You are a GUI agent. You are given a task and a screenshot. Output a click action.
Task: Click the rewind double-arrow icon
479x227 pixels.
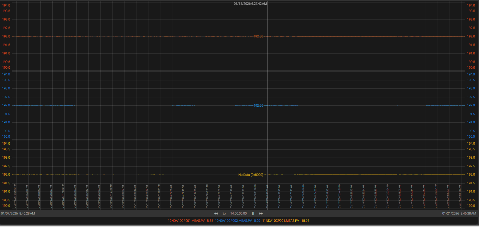216,214
